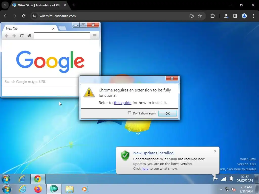
Task: Go back in the outer Chrome browser
Action: click(x=6, y=16)
